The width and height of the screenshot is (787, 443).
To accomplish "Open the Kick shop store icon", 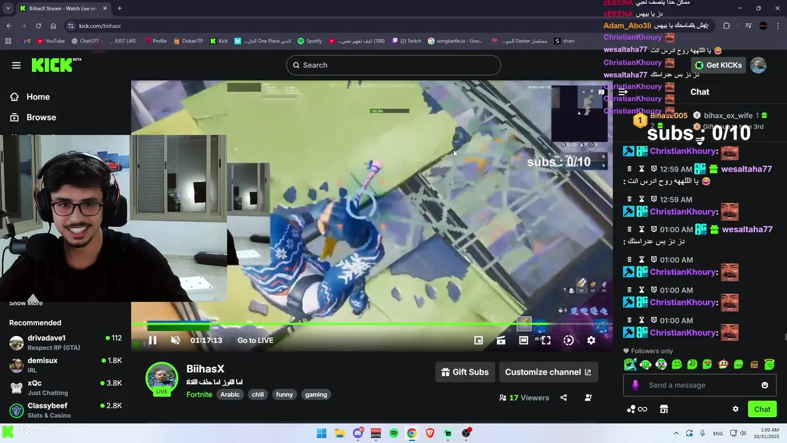I will 663,409.
